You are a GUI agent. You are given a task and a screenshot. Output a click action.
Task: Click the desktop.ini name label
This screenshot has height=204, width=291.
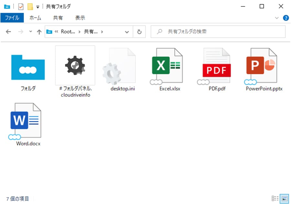point(123,89)
